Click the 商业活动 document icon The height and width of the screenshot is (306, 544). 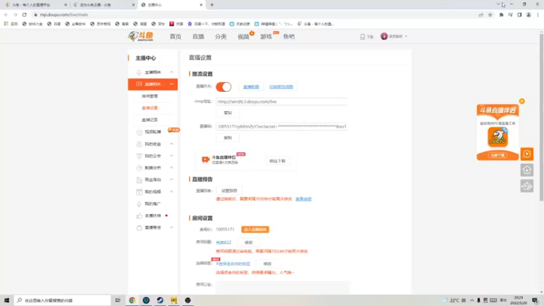(139, 180)
